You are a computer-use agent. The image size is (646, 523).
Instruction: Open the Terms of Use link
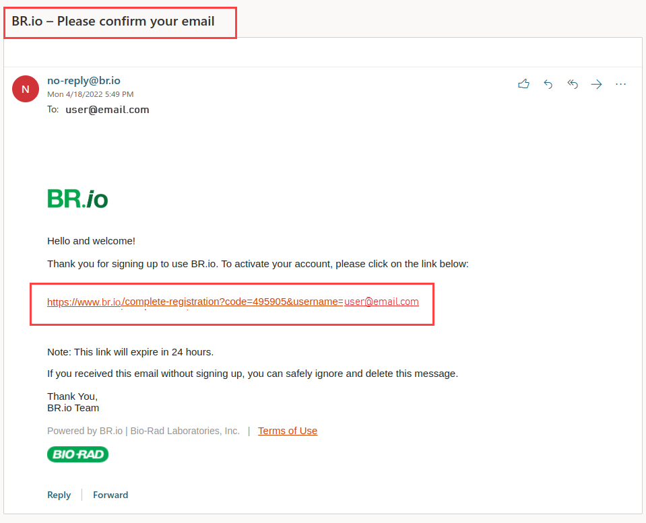pyautogui.click(x=288, y=431)
